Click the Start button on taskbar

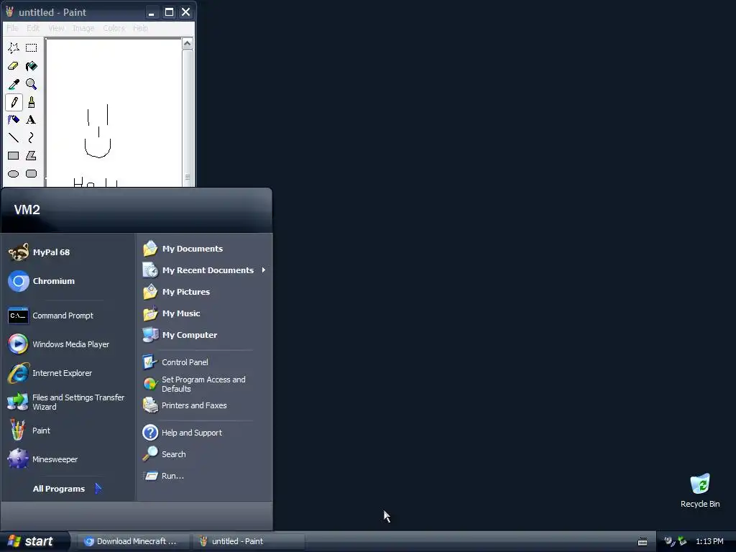tap(34, 541)
